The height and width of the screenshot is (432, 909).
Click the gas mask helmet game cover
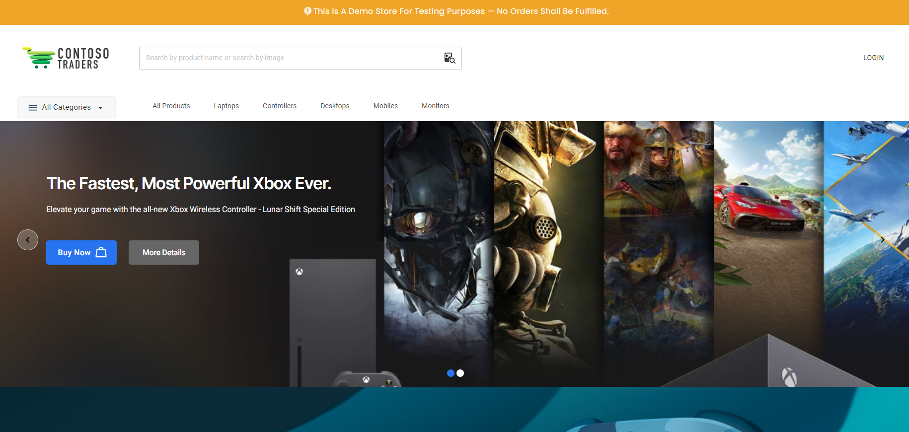(x=549, y=253)
